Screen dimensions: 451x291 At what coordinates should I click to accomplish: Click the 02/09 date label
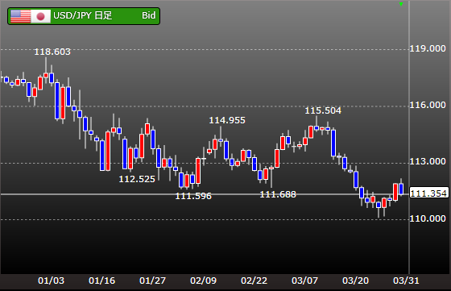click(x=203, y=281)
